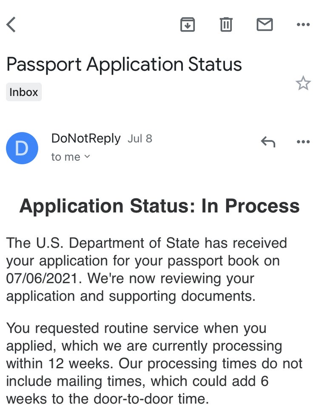Tap the reply arrow to reply
Image resolution: width=319 pixels, height=410 pixels.
point(268,142)
